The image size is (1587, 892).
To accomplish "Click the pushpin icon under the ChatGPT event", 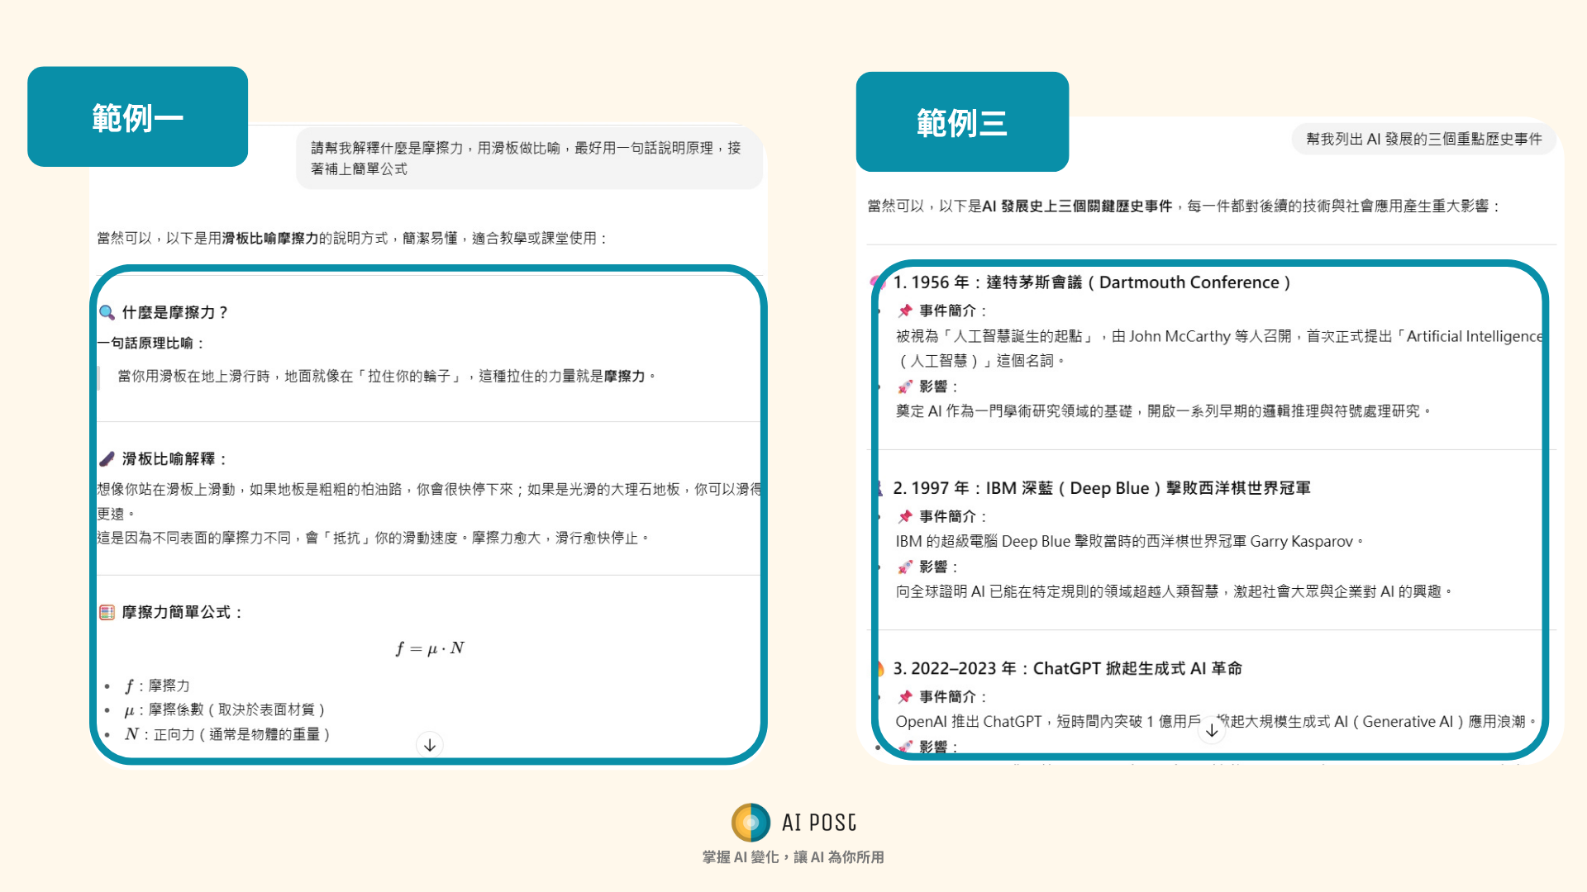I will [x=905, y=696].
